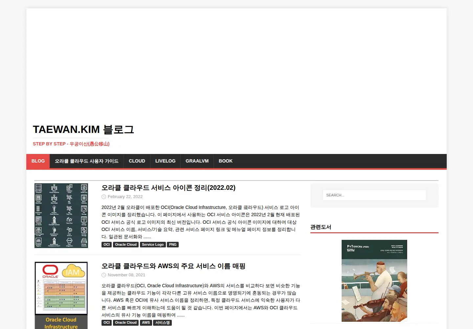The height and width of the screenshot is (329, 473).
Task: Go to the CLOUD menu item
Action: 137,161
